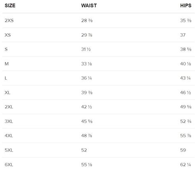Click the HIPS column header

coord(186,5)
